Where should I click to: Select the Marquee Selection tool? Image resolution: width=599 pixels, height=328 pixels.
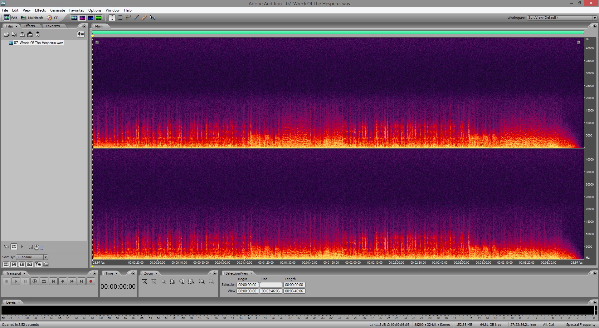pyautogui.click(x=120, y=18)
